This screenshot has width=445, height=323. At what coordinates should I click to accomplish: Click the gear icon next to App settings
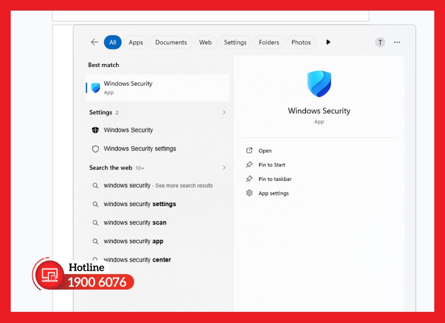click(249, 193)
